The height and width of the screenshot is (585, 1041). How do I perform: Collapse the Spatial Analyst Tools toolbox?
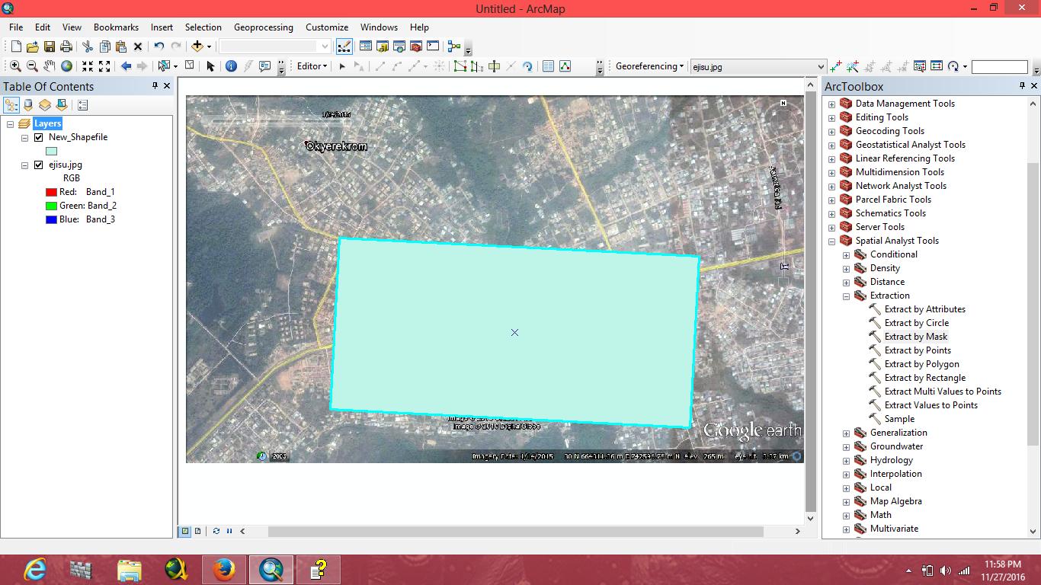[832, 241]
